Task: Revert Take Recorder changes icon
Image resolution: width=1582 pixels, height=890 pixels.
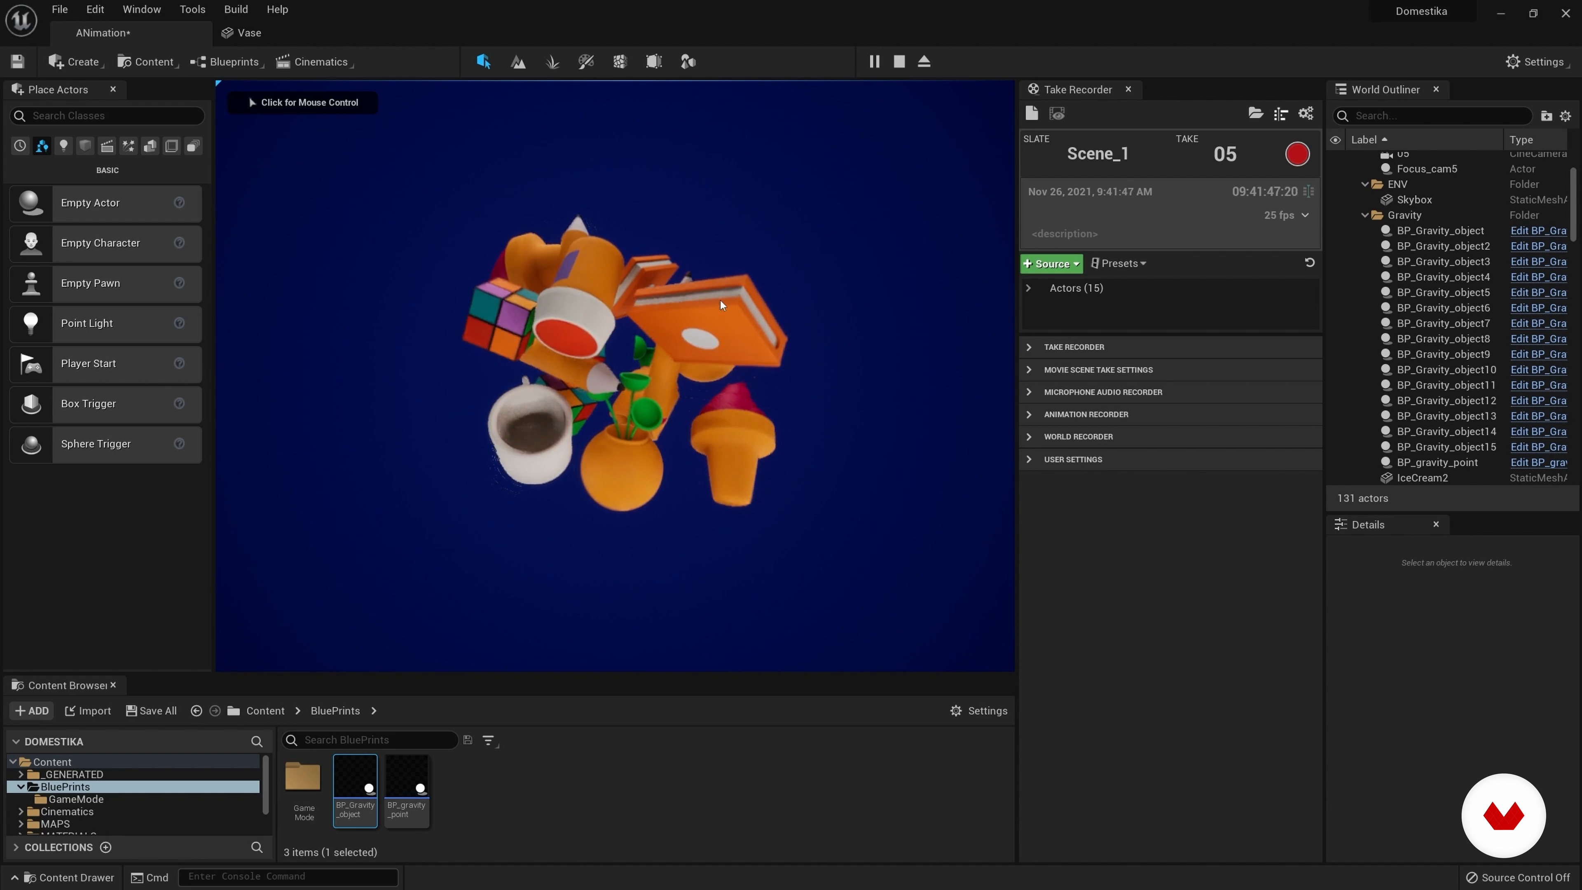Action: pyautogui.click(x=1309, y=263)
